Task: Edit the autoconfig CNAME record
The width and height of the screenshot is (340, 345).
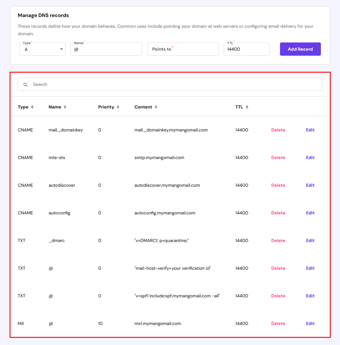Action: pos(310,213)
